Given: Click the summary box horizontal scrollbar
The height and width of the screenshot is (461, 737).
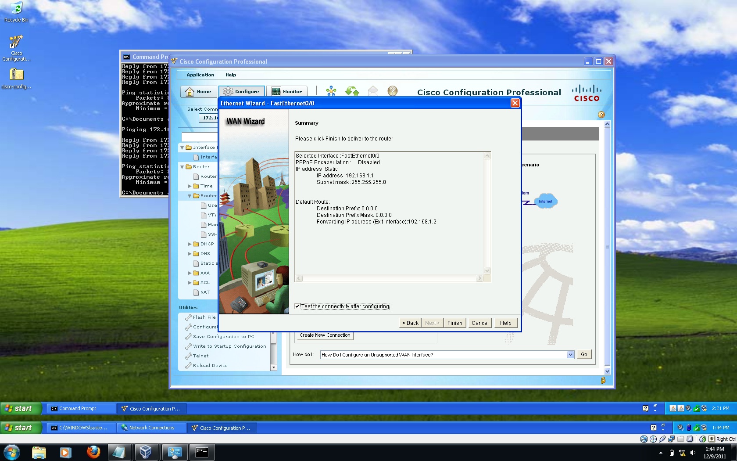Looking at the screenshot, I should 389,278.
